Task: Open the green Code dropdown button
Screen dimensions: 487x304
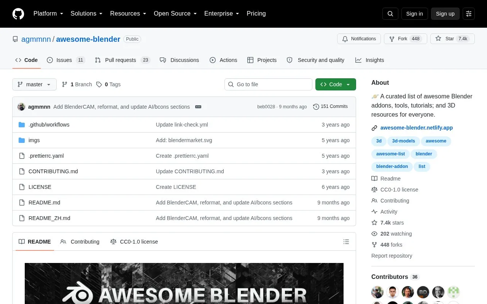Action: (x=336, y=84)
